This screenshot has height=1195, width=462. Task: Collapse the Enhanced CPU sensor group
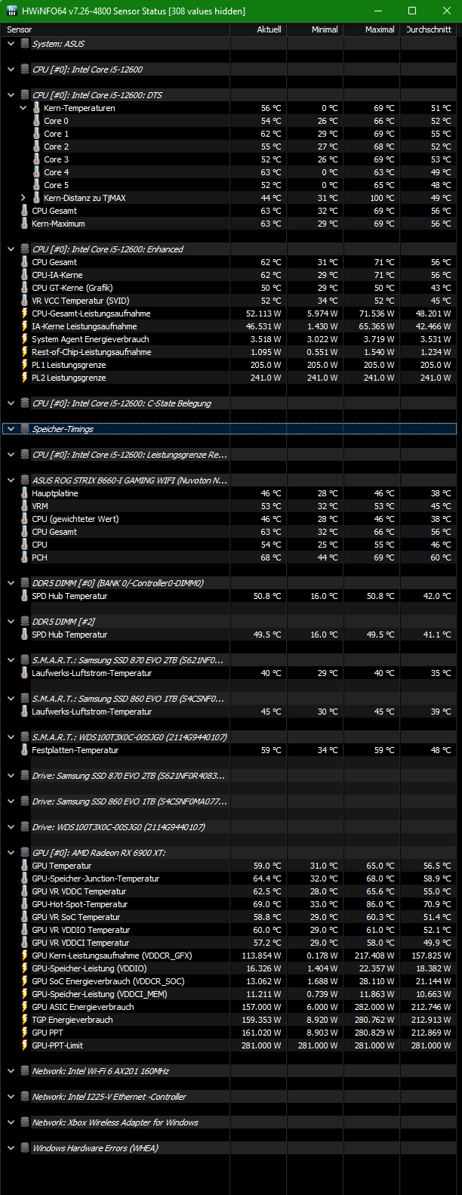pos(11,249)
